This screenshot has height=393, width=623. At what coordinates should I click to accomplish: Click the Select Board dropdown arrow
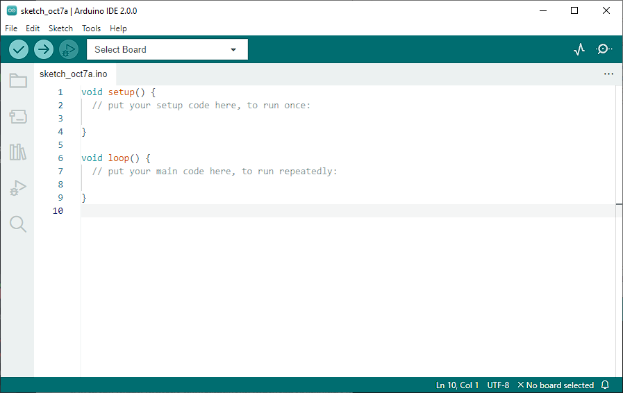pyautogui.click(x=233, y=50)
